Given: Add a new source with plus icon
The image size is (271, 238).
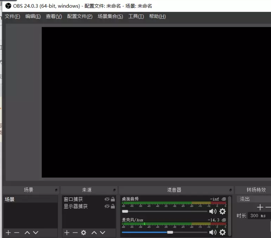Looking at the screenshot, I should click(x=67, y=233).
